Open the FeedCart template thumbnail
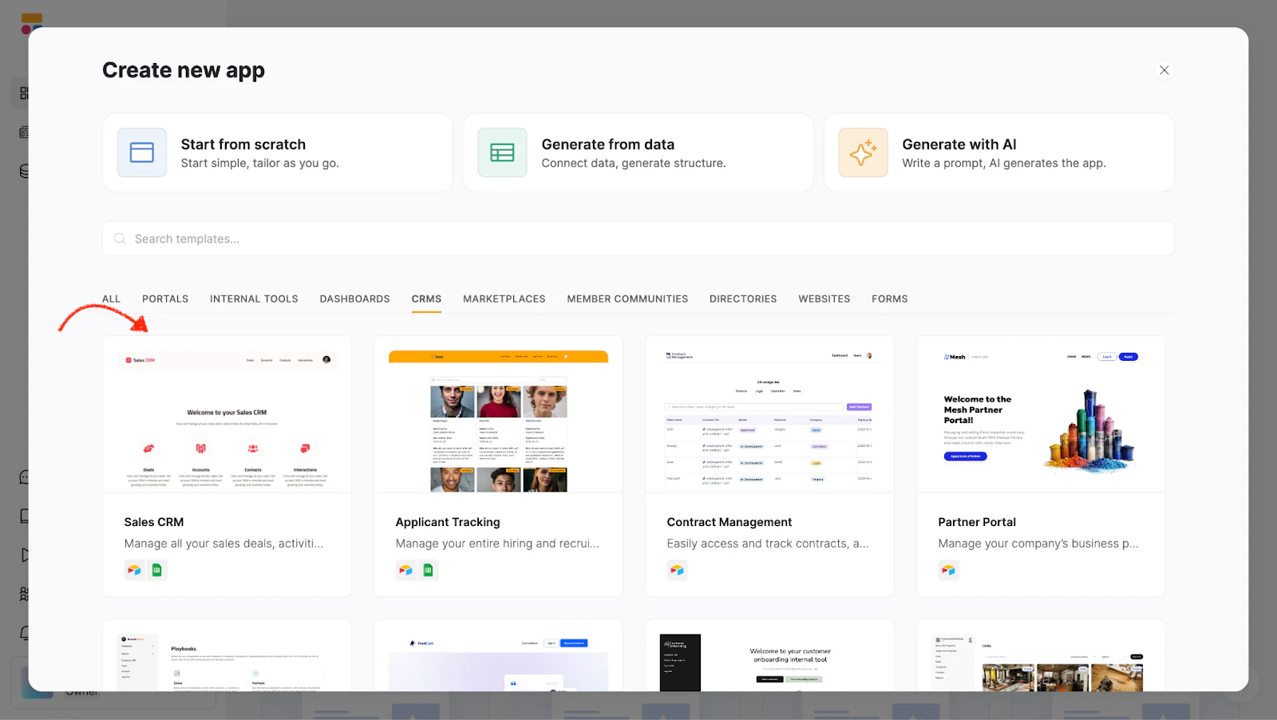Screen dimensions: 1277x720 (499, 656)
